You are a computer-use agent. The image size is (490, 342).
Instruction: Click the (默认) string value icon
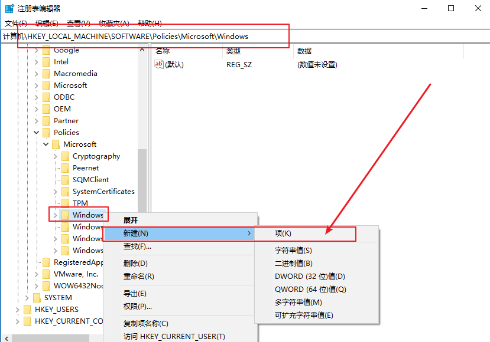tap(159, 65)
